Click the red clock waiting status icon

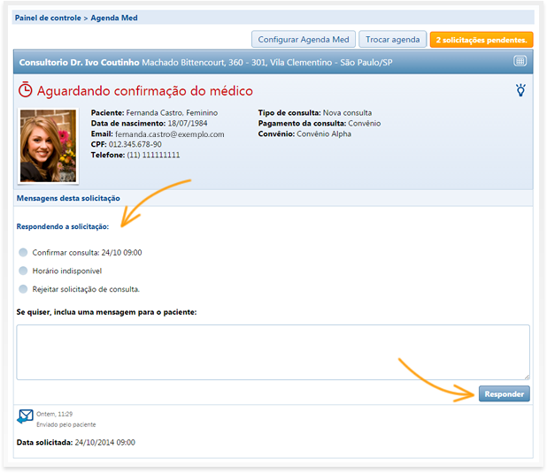25,90
